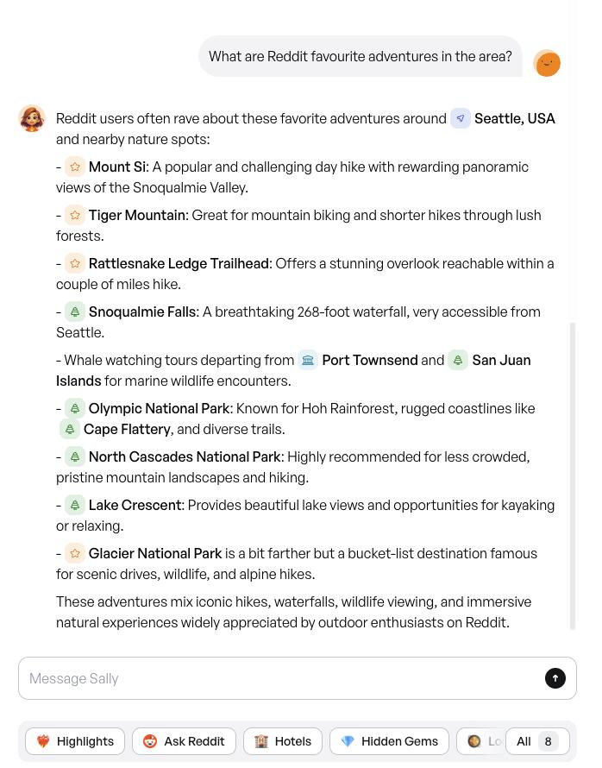Screen dimensions: 602x768
Task: Click the tree icon beside Snoqualmie Falls
Action: coord(75,312)
